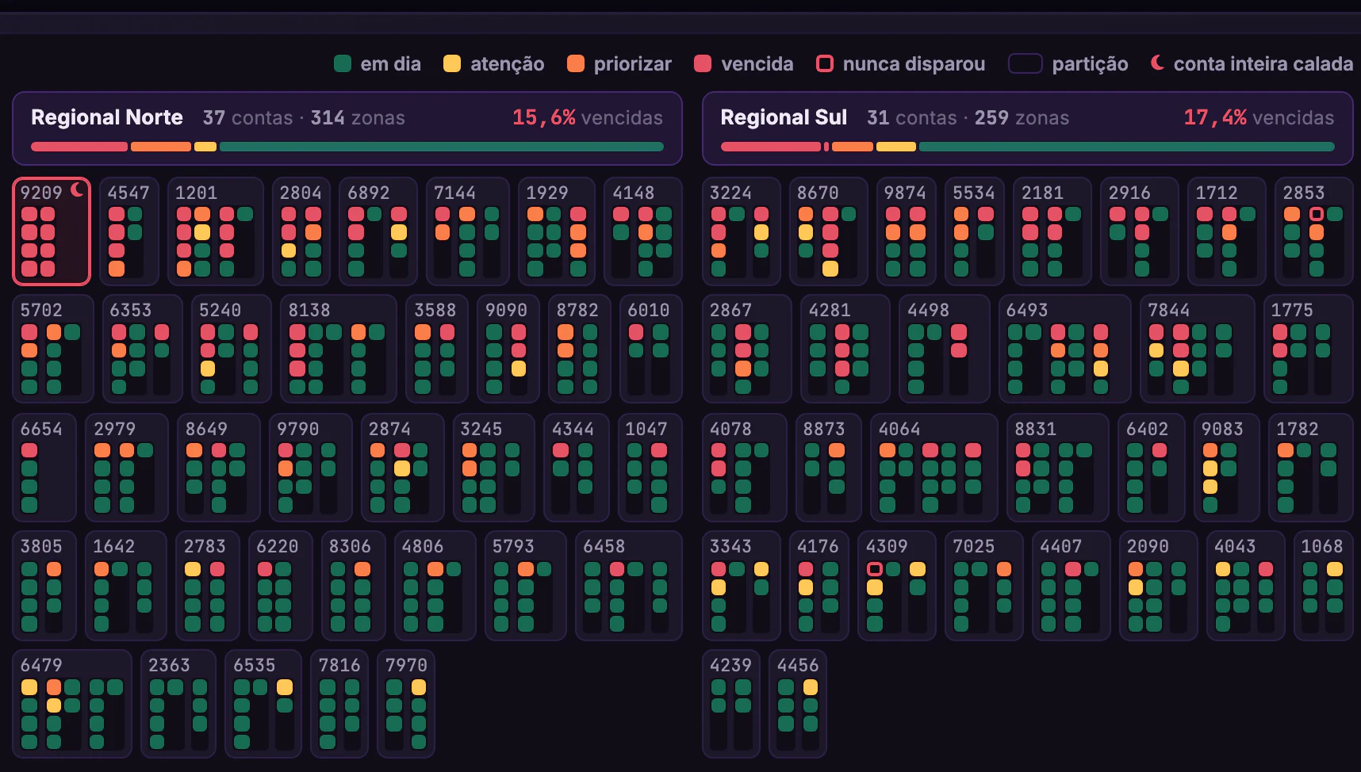
Task: Open account card 4064
Action: 934,468
